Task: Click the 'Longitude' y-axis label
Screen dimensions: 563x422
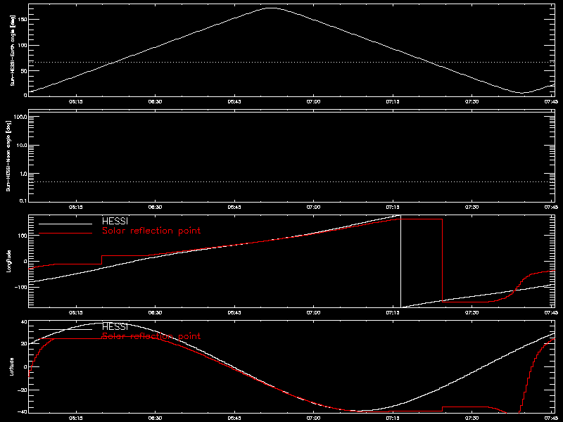Action: pos(9,261)
